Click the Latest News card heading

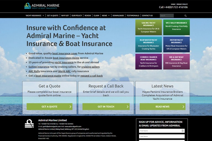point(162,86)
